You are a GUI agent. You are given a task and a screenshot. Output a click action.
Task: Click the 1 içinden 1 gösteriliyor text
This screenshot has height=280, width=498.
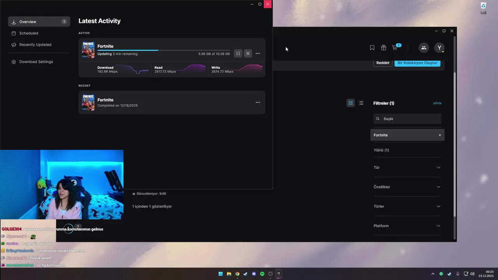152,206
